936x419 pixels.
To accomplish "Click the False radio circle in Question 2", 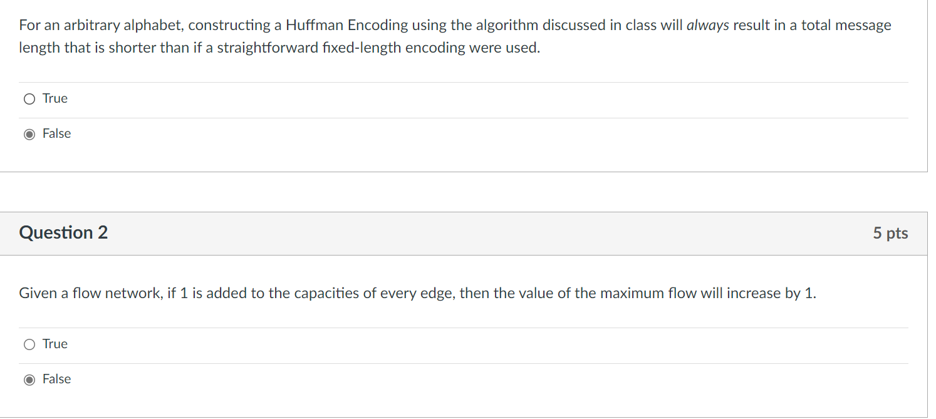I will [29, 379].
